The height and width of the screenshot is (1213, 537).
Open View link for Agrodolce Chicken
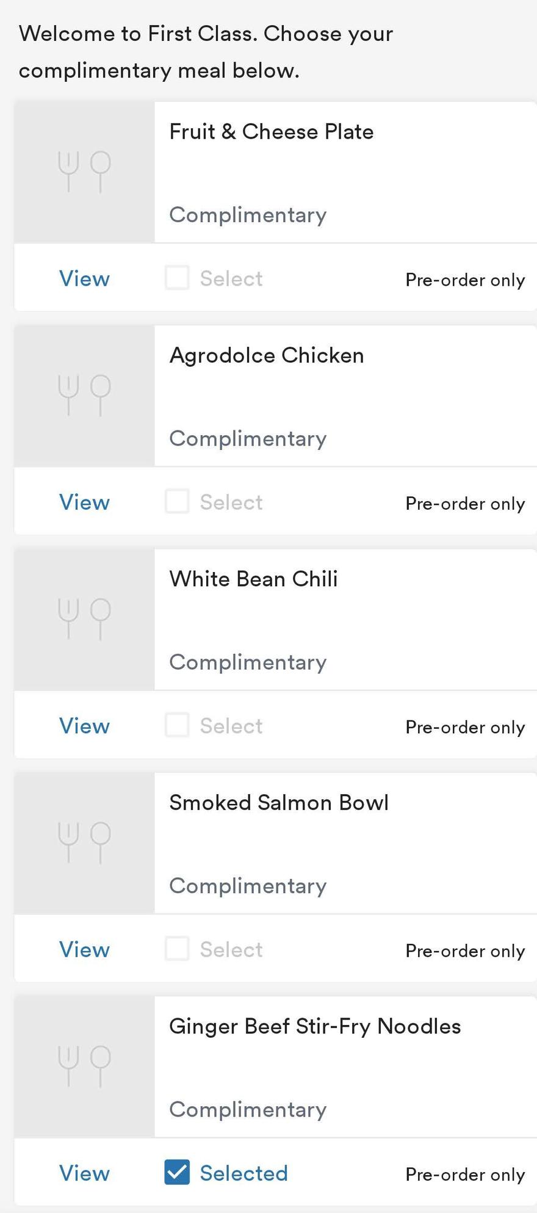[84, 502]
